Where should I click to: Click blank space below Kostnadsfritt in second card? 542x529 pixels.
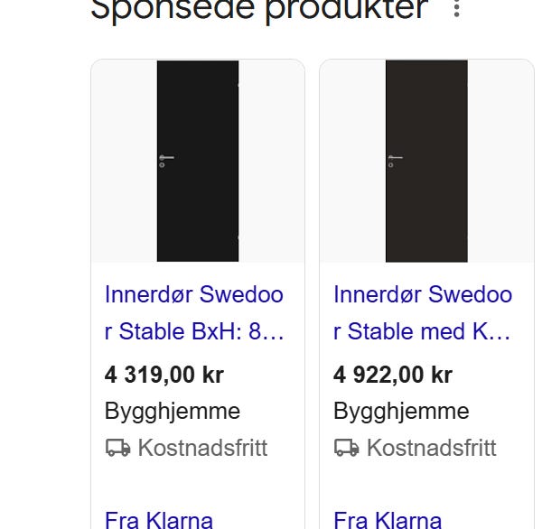click(426, 484)
